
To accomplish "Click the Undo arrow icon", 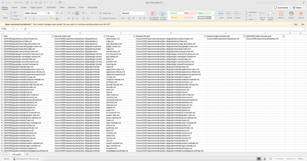I will click(x=45, y=2).
